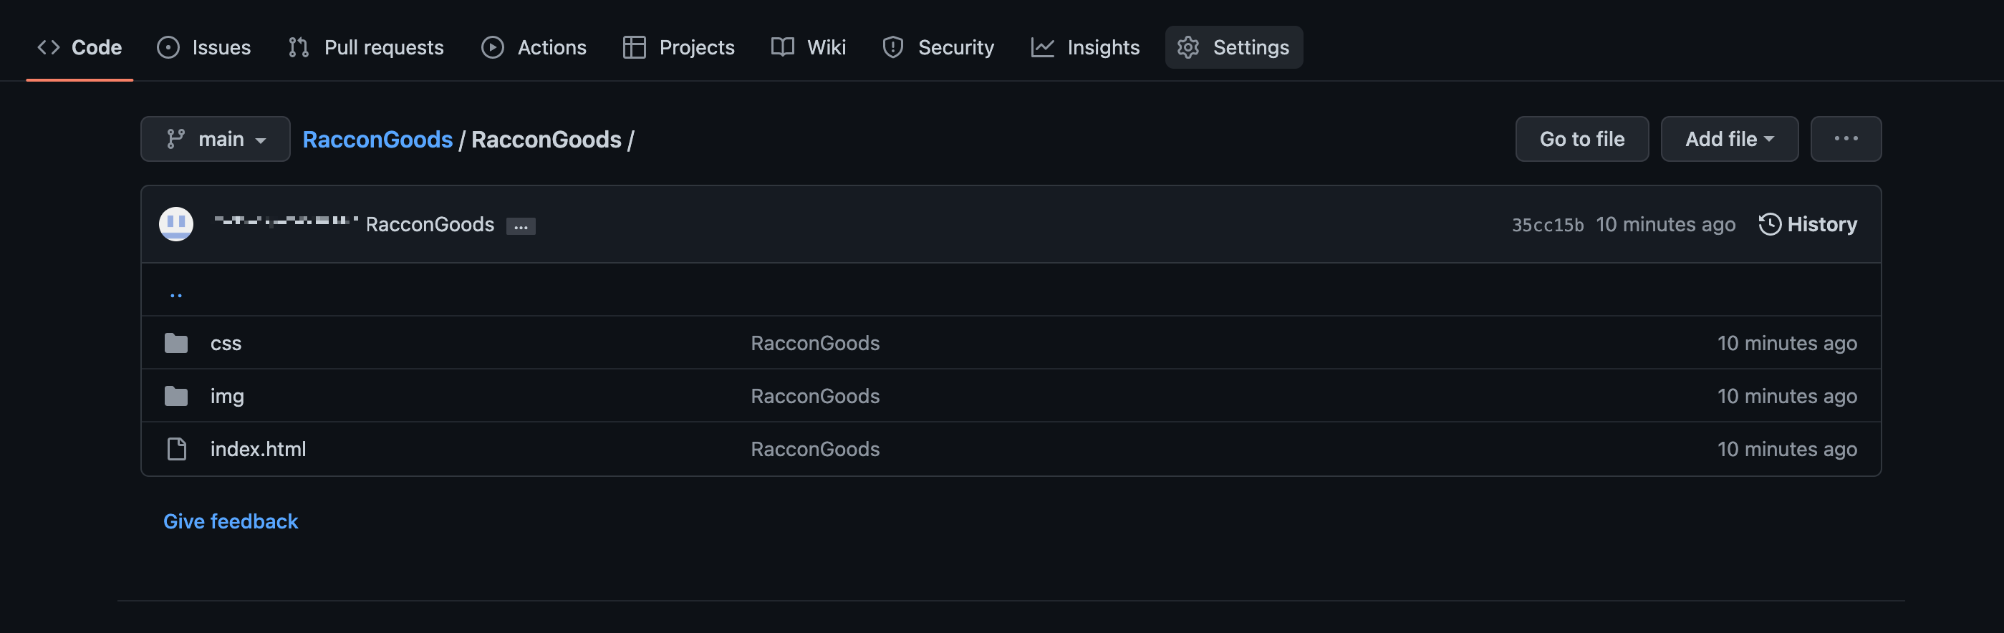Click the commit author username
The image size is (2004, 633).
(286, 221)
